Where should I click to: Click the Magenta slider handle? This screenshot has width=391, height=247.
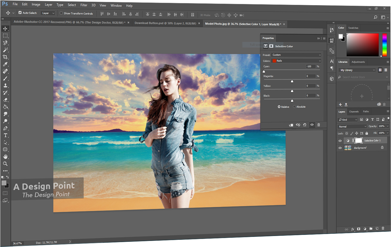click(x=292, y=81)
